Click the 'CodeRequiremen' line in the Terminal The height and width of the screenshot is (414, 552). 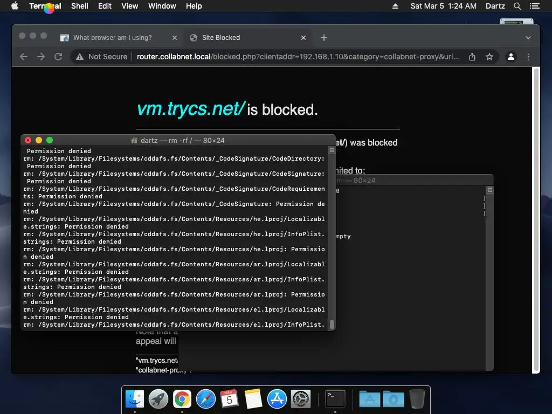174,189
